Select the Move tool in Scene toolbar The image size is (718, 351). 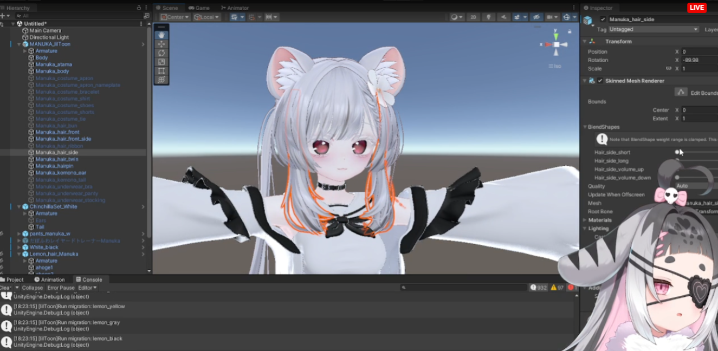[x=161, y=44]
